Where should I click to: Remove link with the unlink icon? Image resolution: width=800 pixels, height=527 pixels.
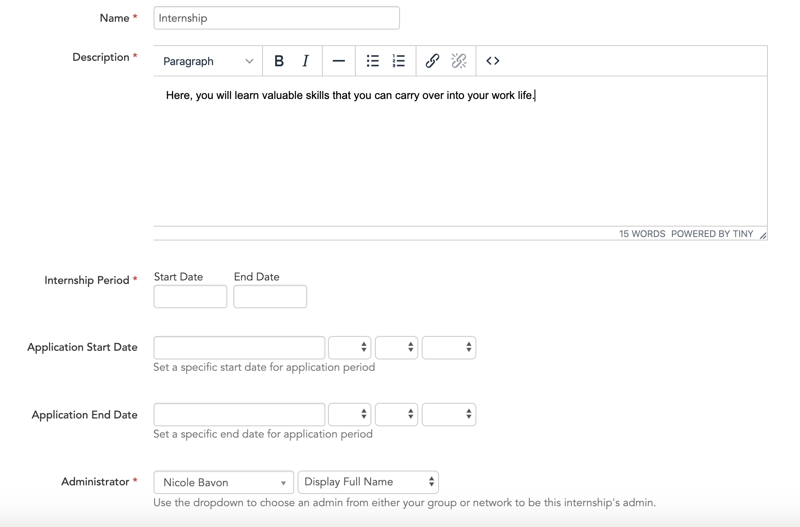coord(459,61)
